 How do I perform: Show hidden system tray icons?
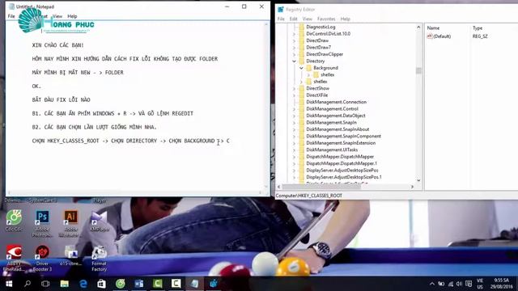point(432,284)
